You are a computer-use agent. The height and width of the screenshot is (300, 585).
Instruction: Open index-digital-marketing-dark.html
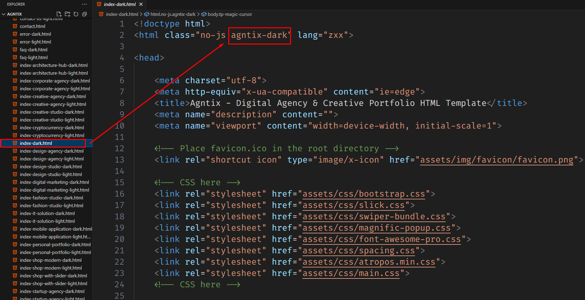(x=54, y=182)
